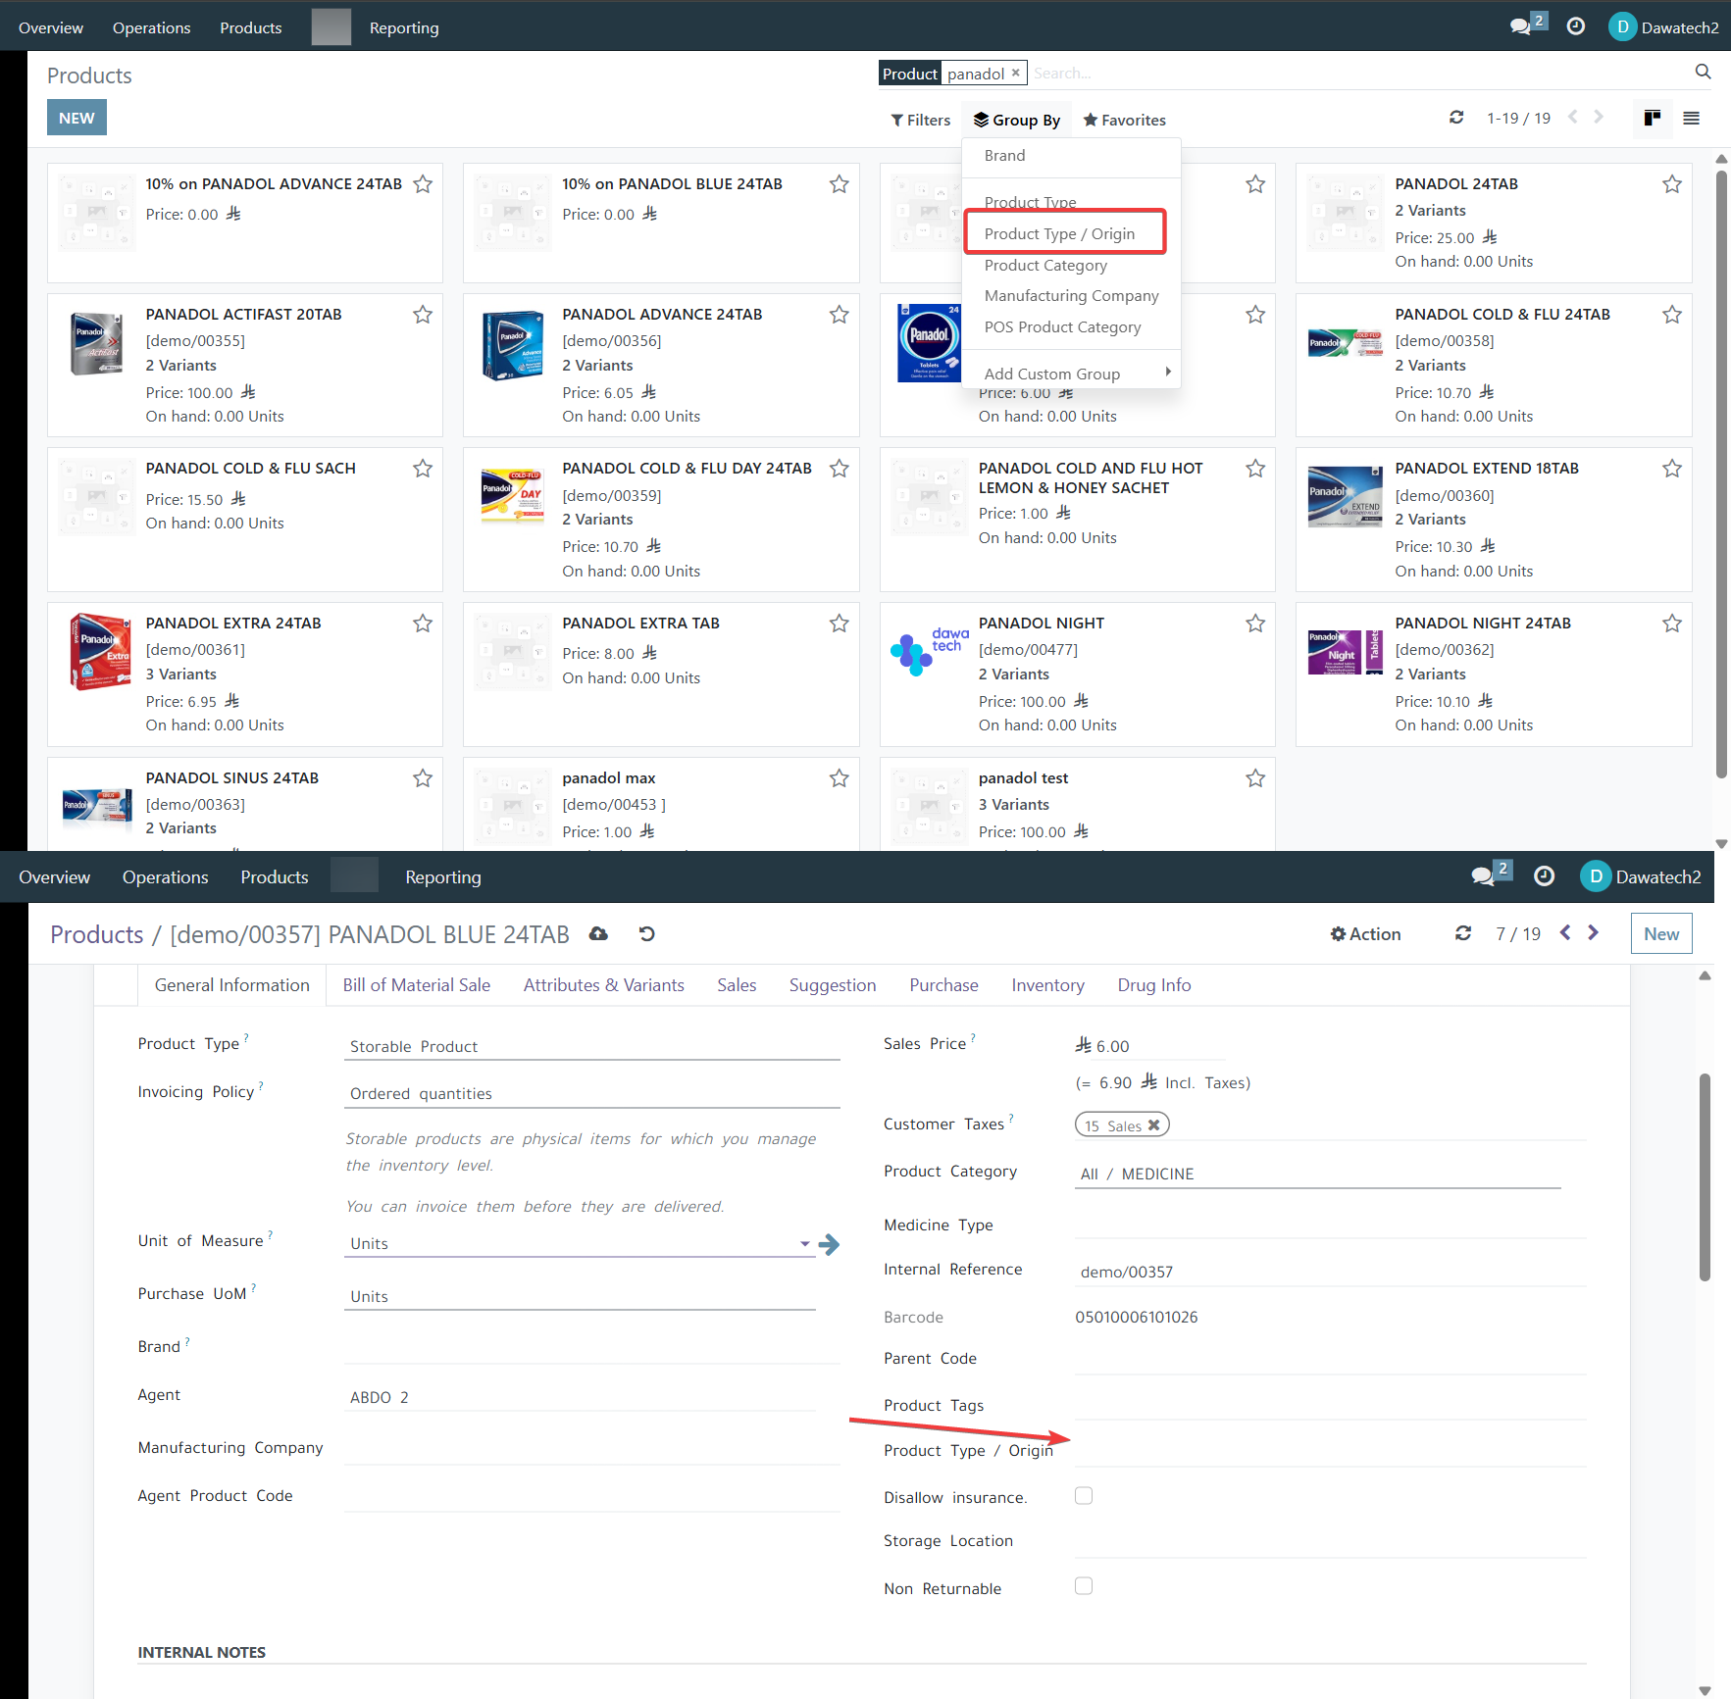Open the Suggestion tab
Image resolution: width=1731 pixels, height=1699 pixels.
833,985
